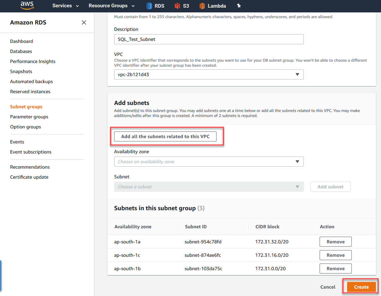Image resolution: width=381 pixels, height=296 pixels.
Task: Navigate to Certificate update page
Action: point(29,177)
